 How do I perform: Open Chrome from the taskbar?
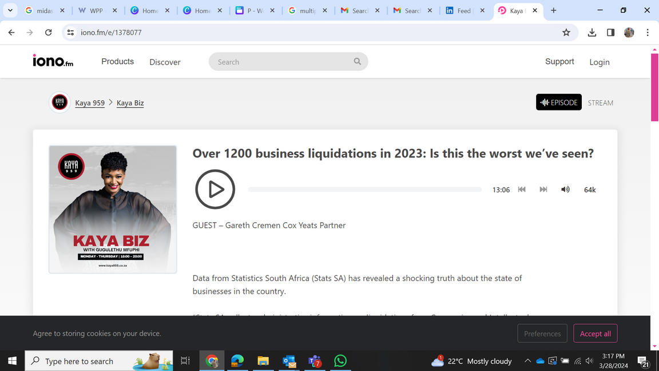[x=212, y=361]
